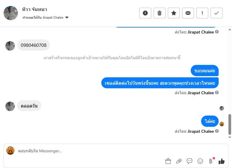Click the chat scrollbar thumb
Image resolution: width=232 pixels, height=168 pixels.
tap(230, 124)
